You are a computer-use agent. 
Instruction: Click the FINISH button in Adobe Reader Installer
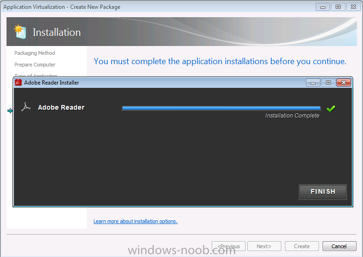point(323,192)
